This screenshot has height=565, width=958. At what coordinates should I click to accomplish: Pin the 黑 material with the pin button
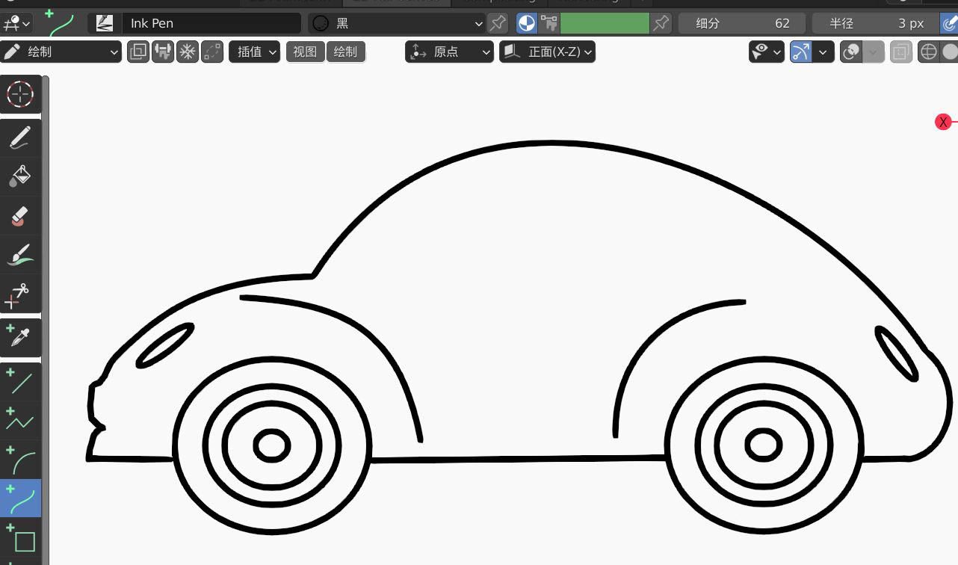pyautogui.click(x=498, y=23)
